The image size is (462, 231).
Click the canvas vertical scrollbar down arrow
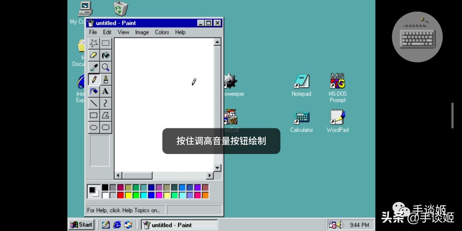[217, 168]
